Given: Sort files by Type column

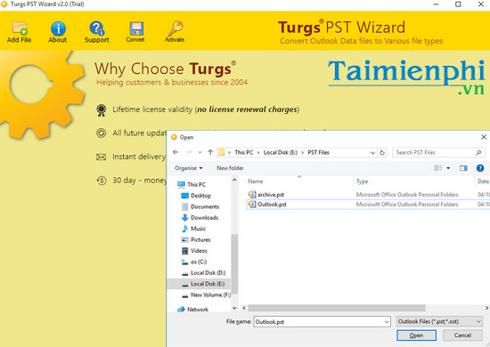Looking at the screenshot, I should (x=362, y=182).
